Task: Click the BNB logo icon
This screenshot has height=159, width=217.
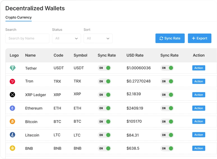Action: (12, 148)
